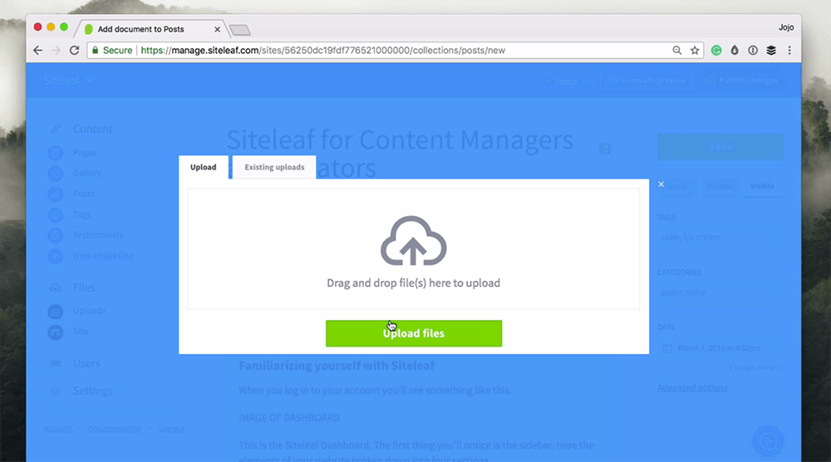The image size is (831, 462).
Task: Open a new browser tab
Action: pyautogui.click(x=240, y=30)
